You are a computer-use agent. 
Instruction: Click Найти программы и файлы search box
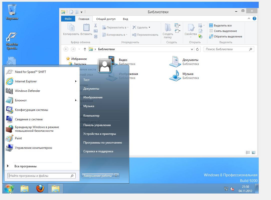point(42,176)
